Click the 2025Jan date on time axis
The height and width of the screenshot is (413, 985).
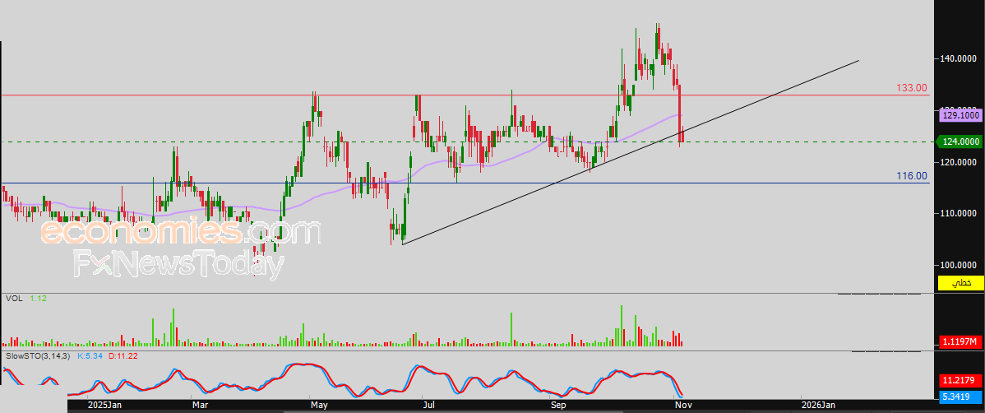105,406
